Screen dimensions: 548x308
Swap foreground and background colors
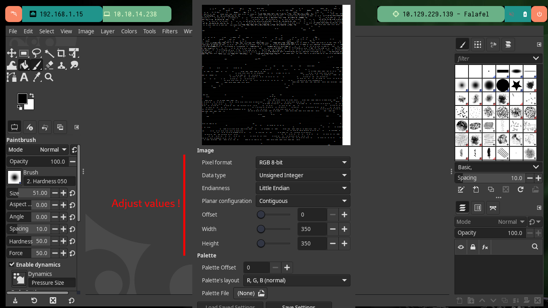coord(31,95)
